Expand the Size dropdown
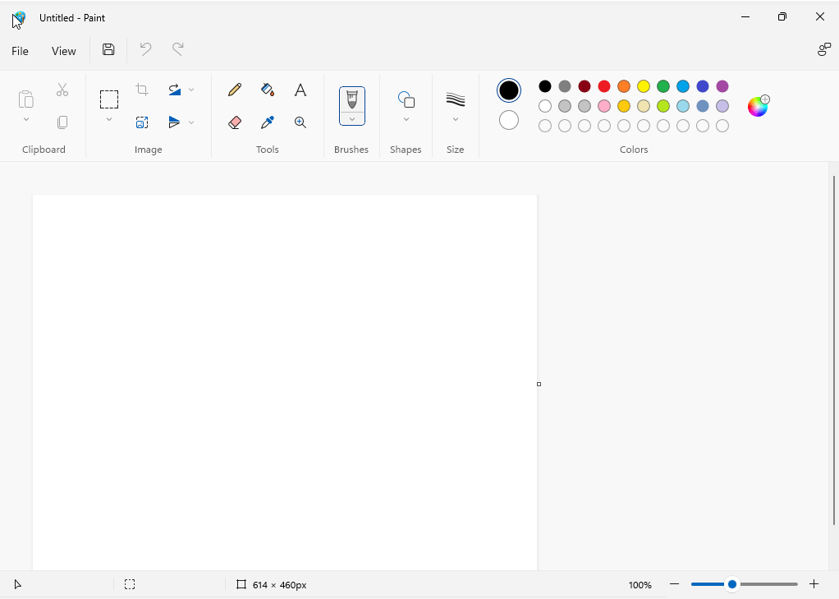This screenshot has height=599, width=839. [x=456, y=117]
